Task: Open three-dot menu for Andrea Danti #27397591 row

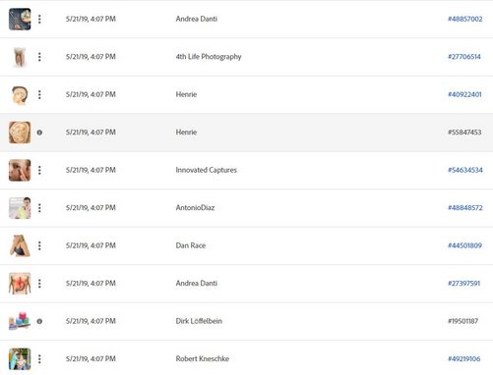Action: point(39,284)
